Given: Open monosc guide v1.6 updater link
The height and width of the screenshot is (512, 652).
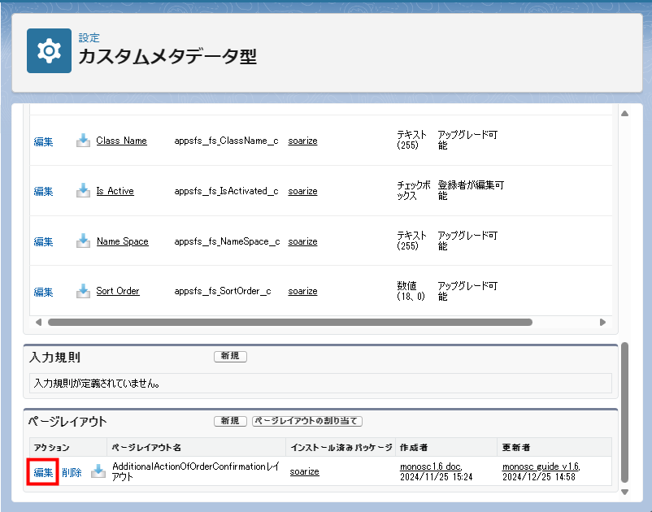Looking at the screenshot, I should pyautogui.click(x=540, y=466).
